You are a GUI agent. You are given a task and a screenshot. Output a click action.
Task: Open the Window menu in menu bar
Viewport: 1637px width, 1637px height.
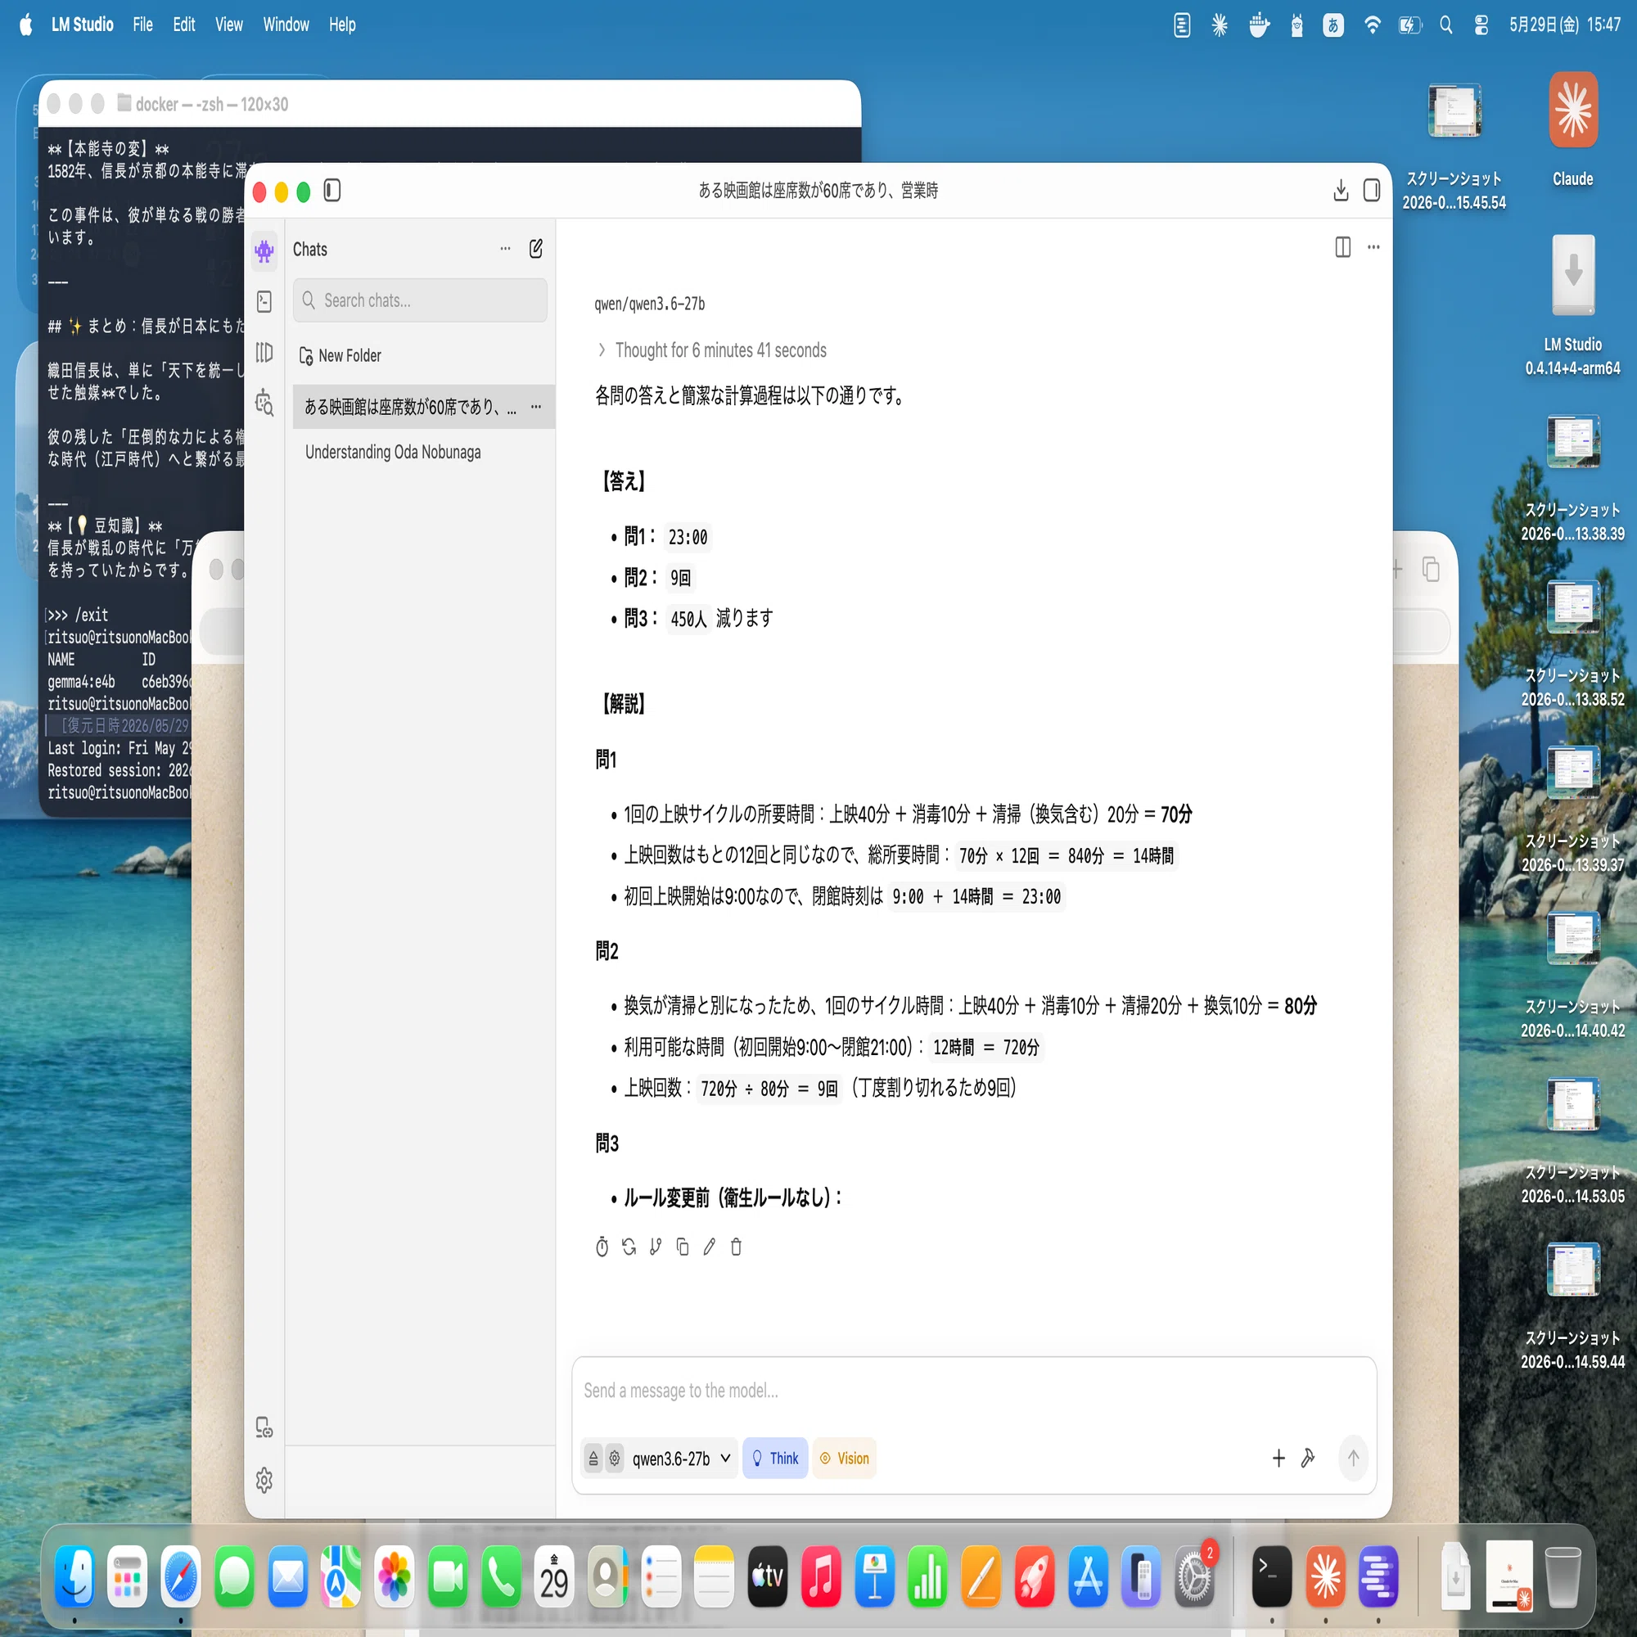286,25
